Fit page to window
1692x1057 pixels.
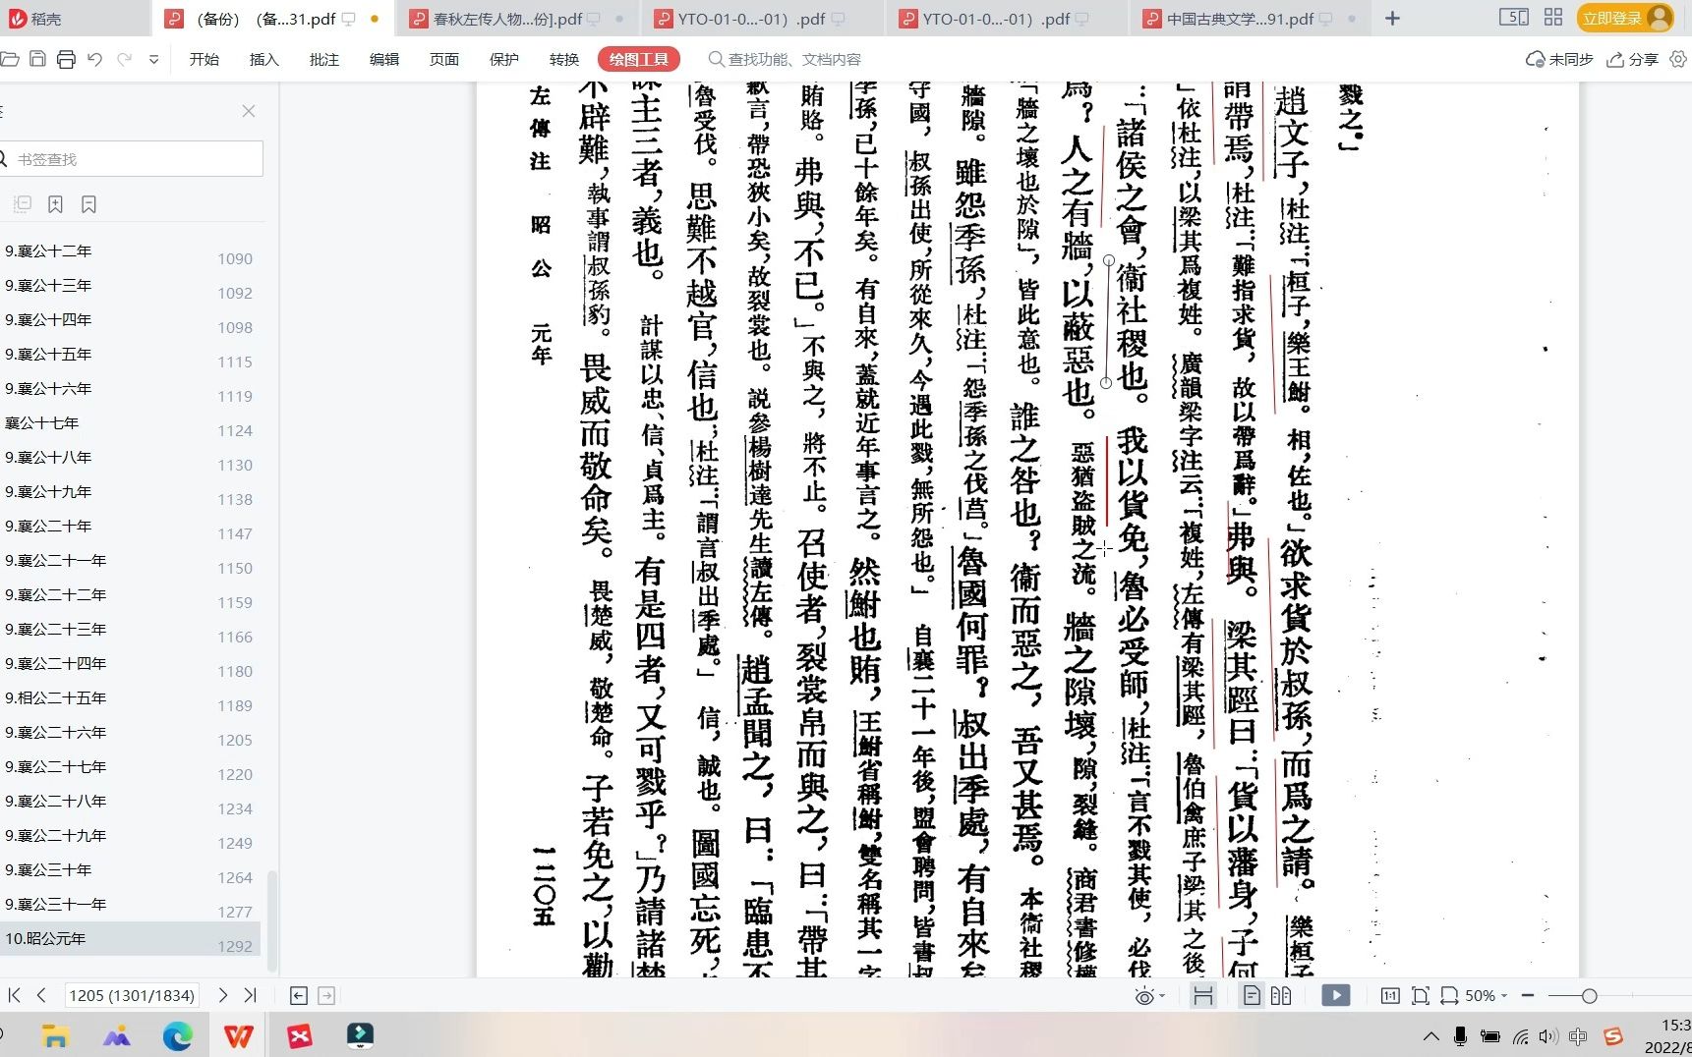[1420, 996]
